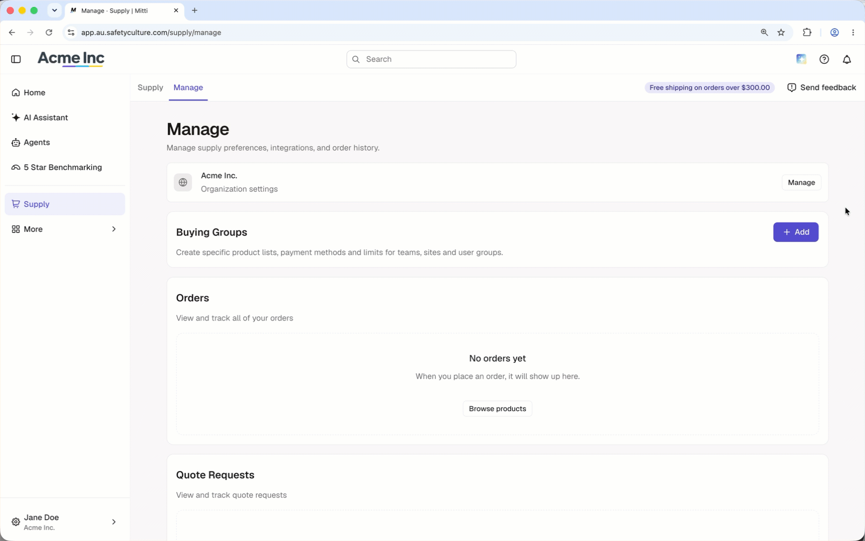Go to Home in sidebar

coord(65,93)
